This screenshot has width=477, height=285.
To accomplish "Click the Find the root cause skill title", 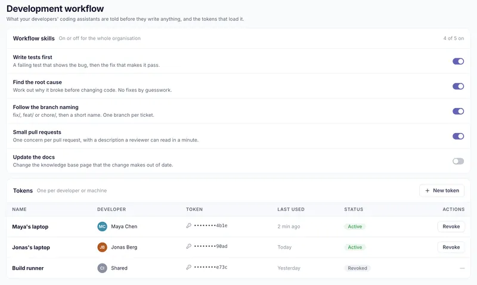I will (x=38, y=82).
